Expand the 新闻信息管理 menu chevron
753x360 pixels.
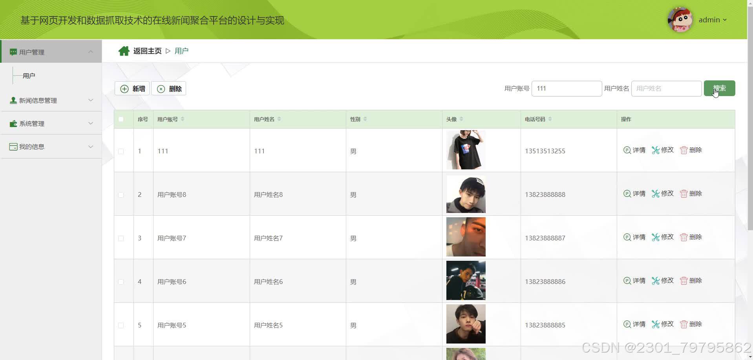[x=91, y=100]
